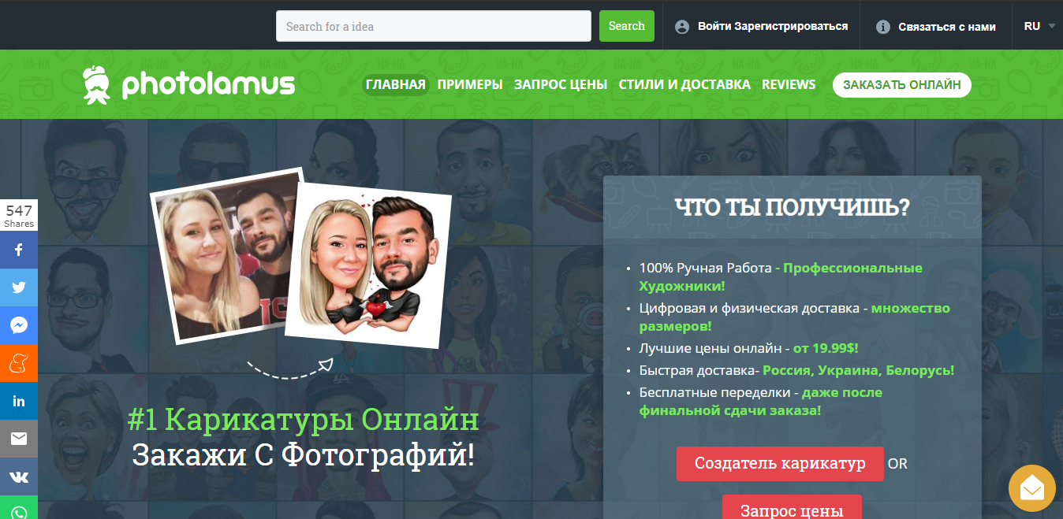Click the ЗАКАЗАТЬ ОНЛАЙН button
The width and height of the screenshot is (1063, 519).
[x=902, y=84]
